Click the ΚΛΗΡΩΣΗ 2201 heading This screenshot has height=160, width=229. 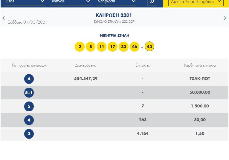[114, 15]
